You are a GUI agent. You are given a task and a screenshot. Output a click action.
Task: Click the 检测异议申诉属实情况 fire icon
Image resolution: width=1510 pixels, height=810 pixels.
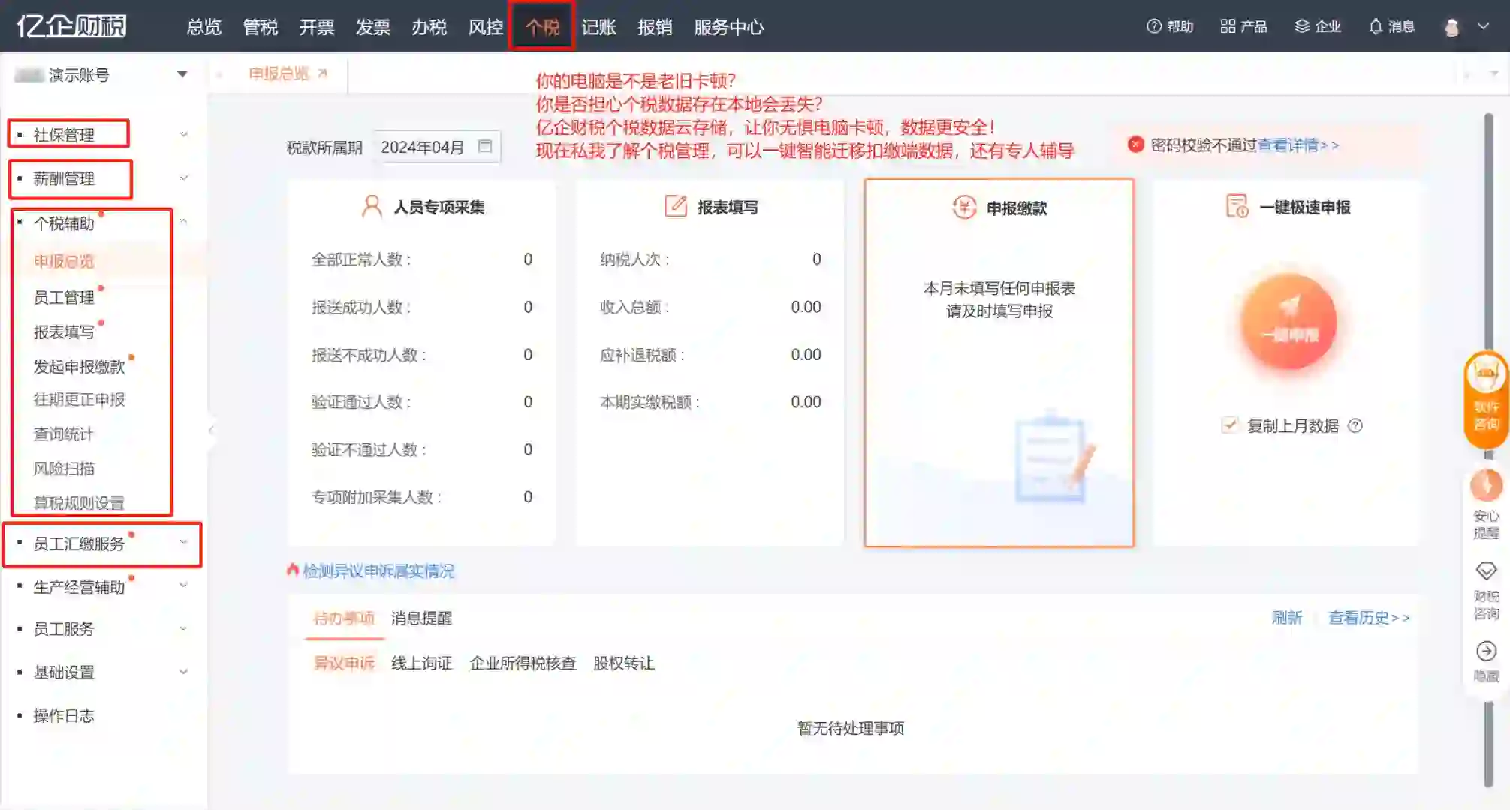(291, 571)
